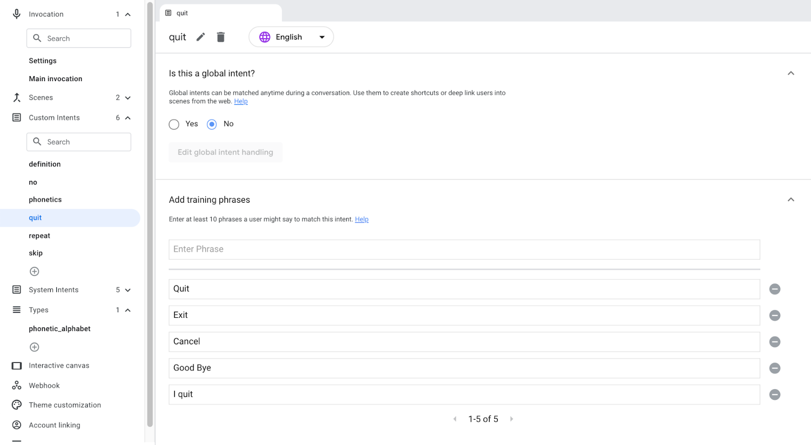Open Webhook from the sidebar

click(44, 386)
